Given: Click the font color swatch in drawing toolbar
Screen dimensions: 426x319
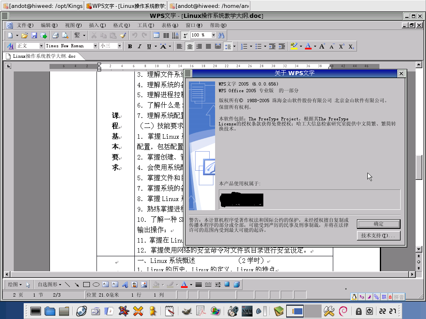Looking at the screenshot, I should (184, 285).
